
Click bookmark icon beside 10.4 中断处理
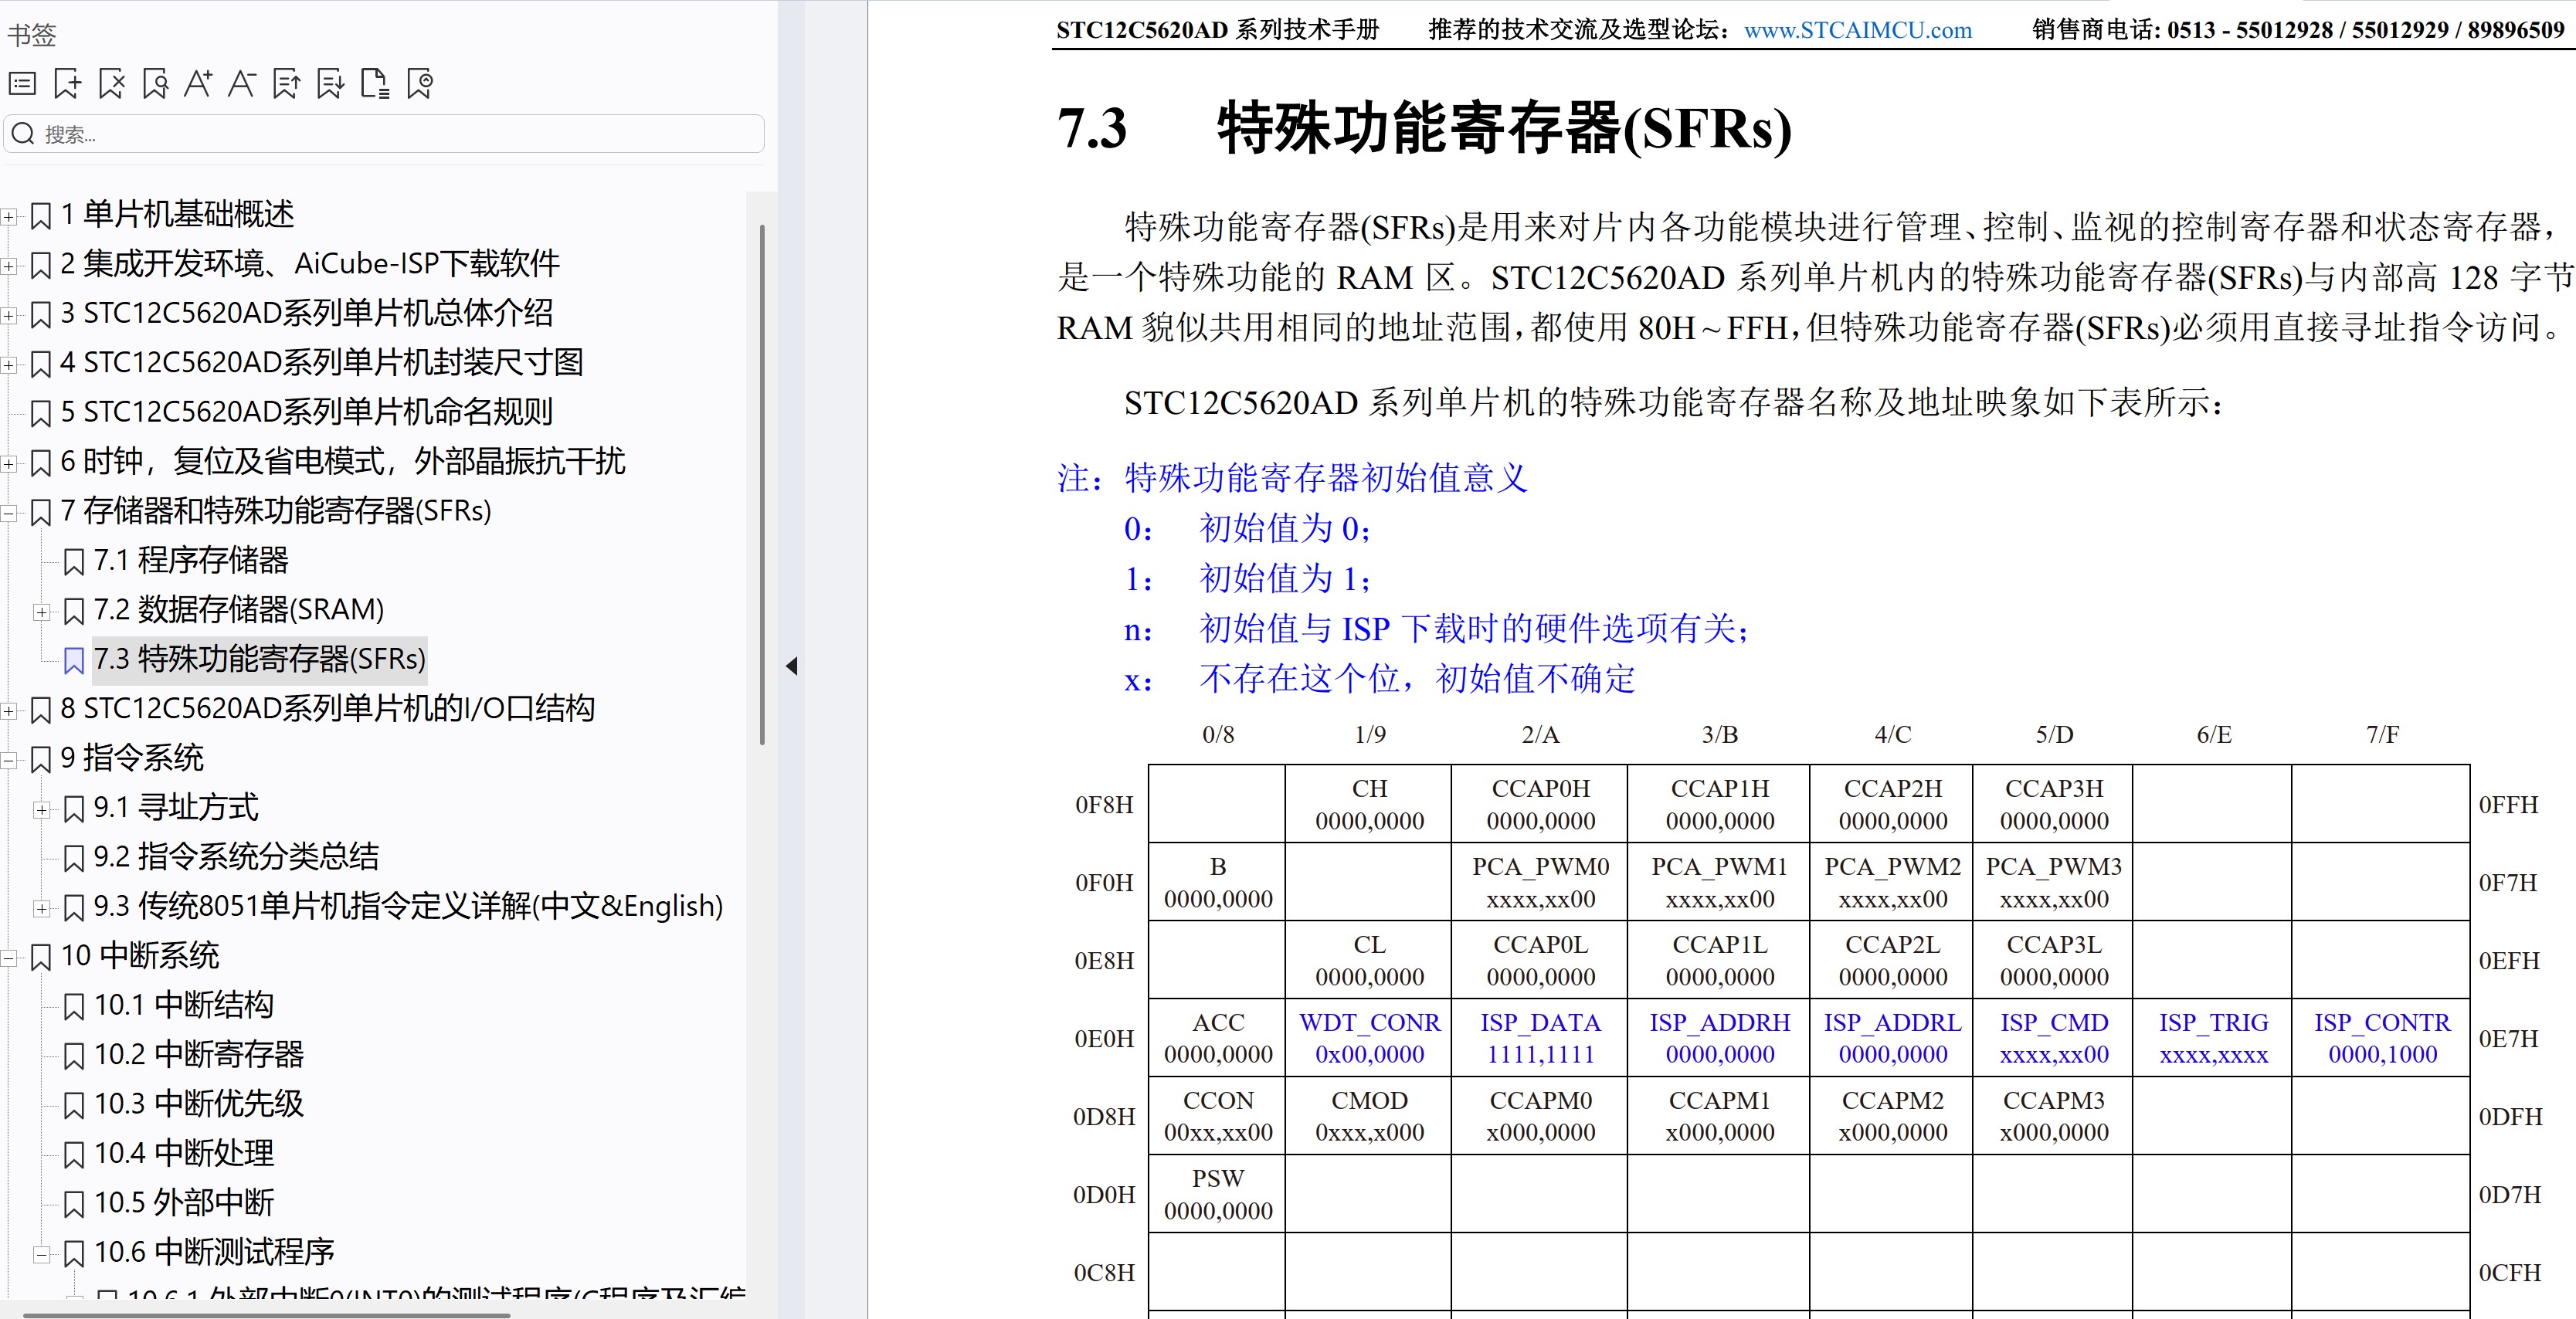[x=73, y=1155]
